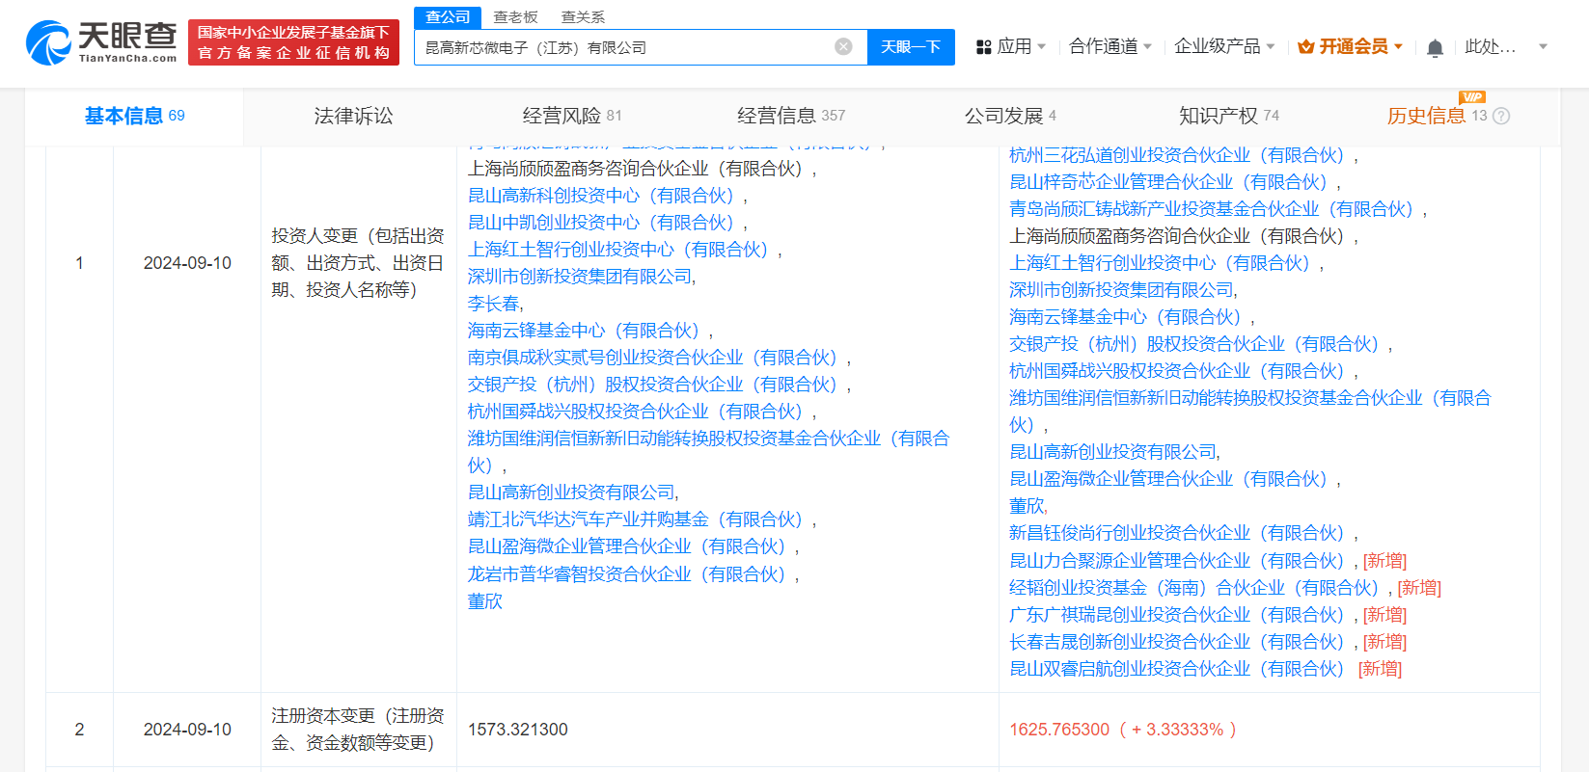
Task: Click the 2024-09-10 date in row 1
Action: point(187,263)
